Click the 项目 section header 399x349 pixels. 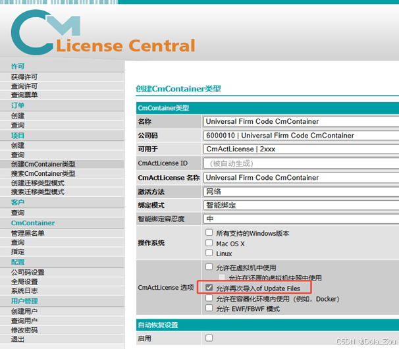pyautogui.click(x=18, y=136)
